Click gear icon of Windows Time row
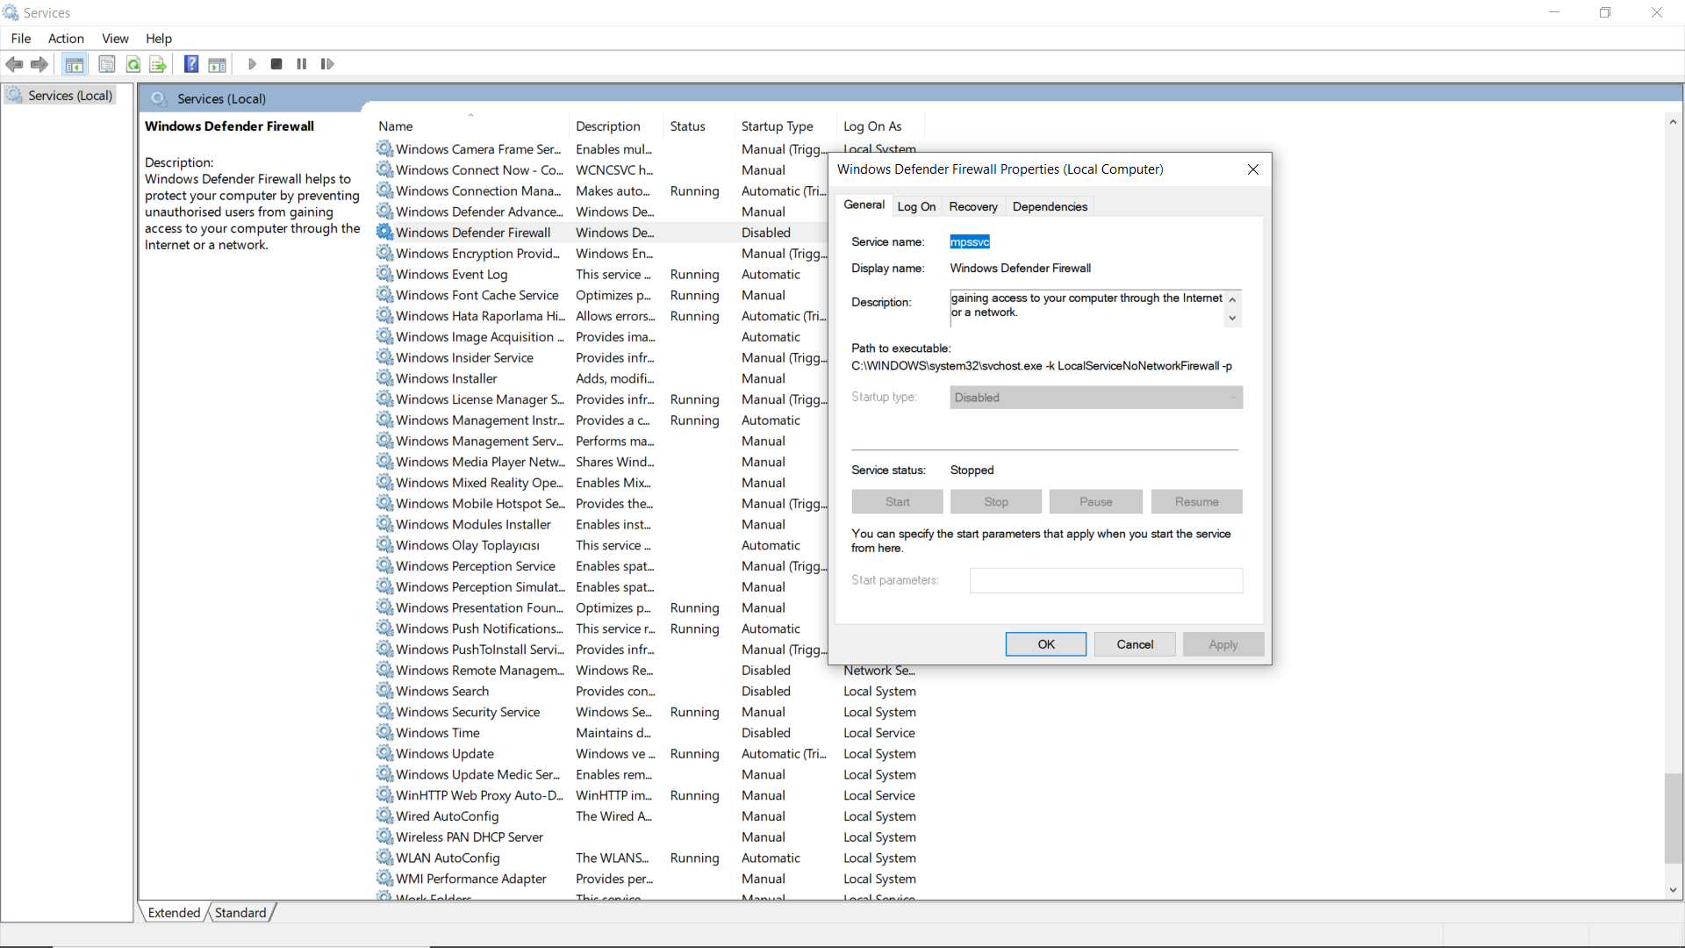The height and width of the screenshot is (948, 1685). coord(384,732)
